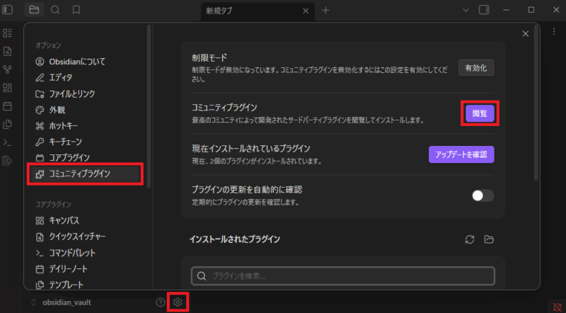Toggle プラグインの更新を自動的に確認 switch
This screenshot has width=566, height=313.
483,195
